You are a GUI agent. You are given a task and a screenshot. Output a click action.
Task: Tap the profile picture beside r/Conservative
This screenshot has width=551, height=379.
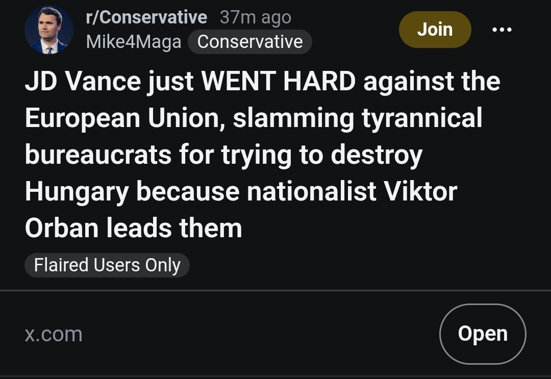48,30
